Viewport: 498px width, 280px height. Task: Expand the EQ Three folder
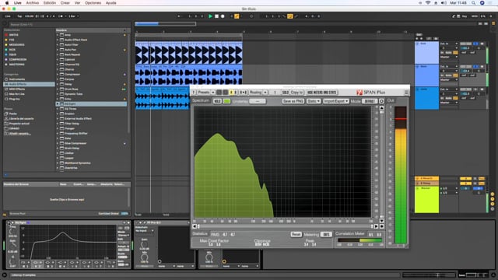(58, 109)
